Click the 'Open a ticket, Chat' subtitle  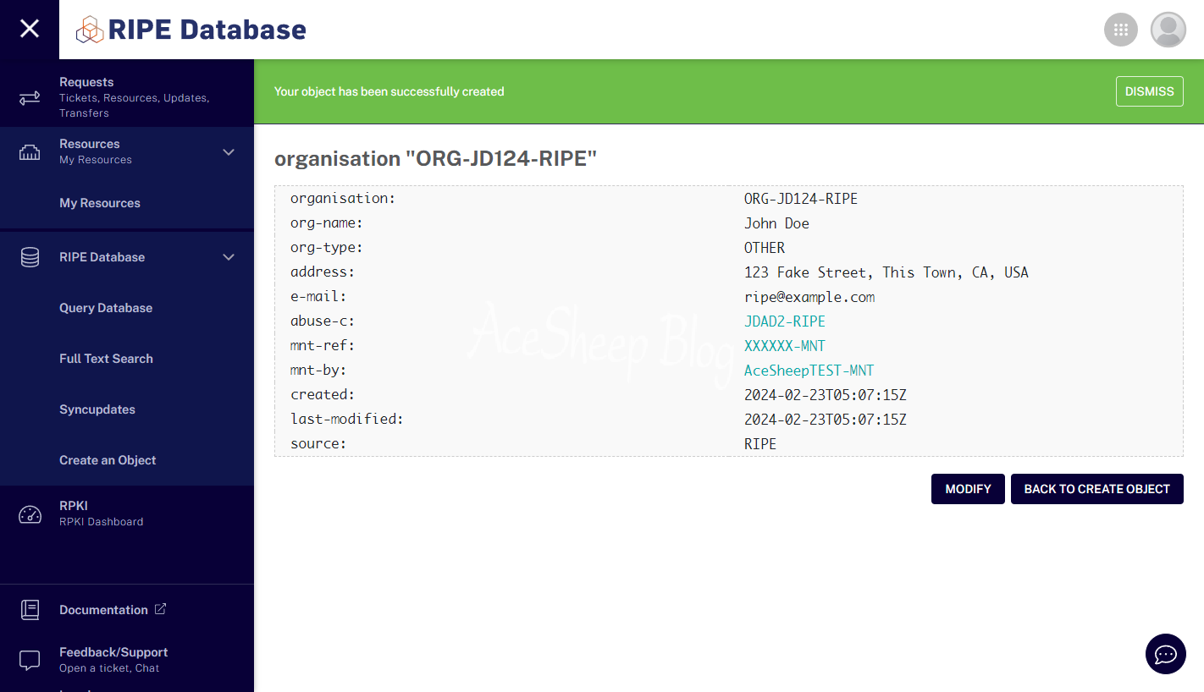(109, 668)
